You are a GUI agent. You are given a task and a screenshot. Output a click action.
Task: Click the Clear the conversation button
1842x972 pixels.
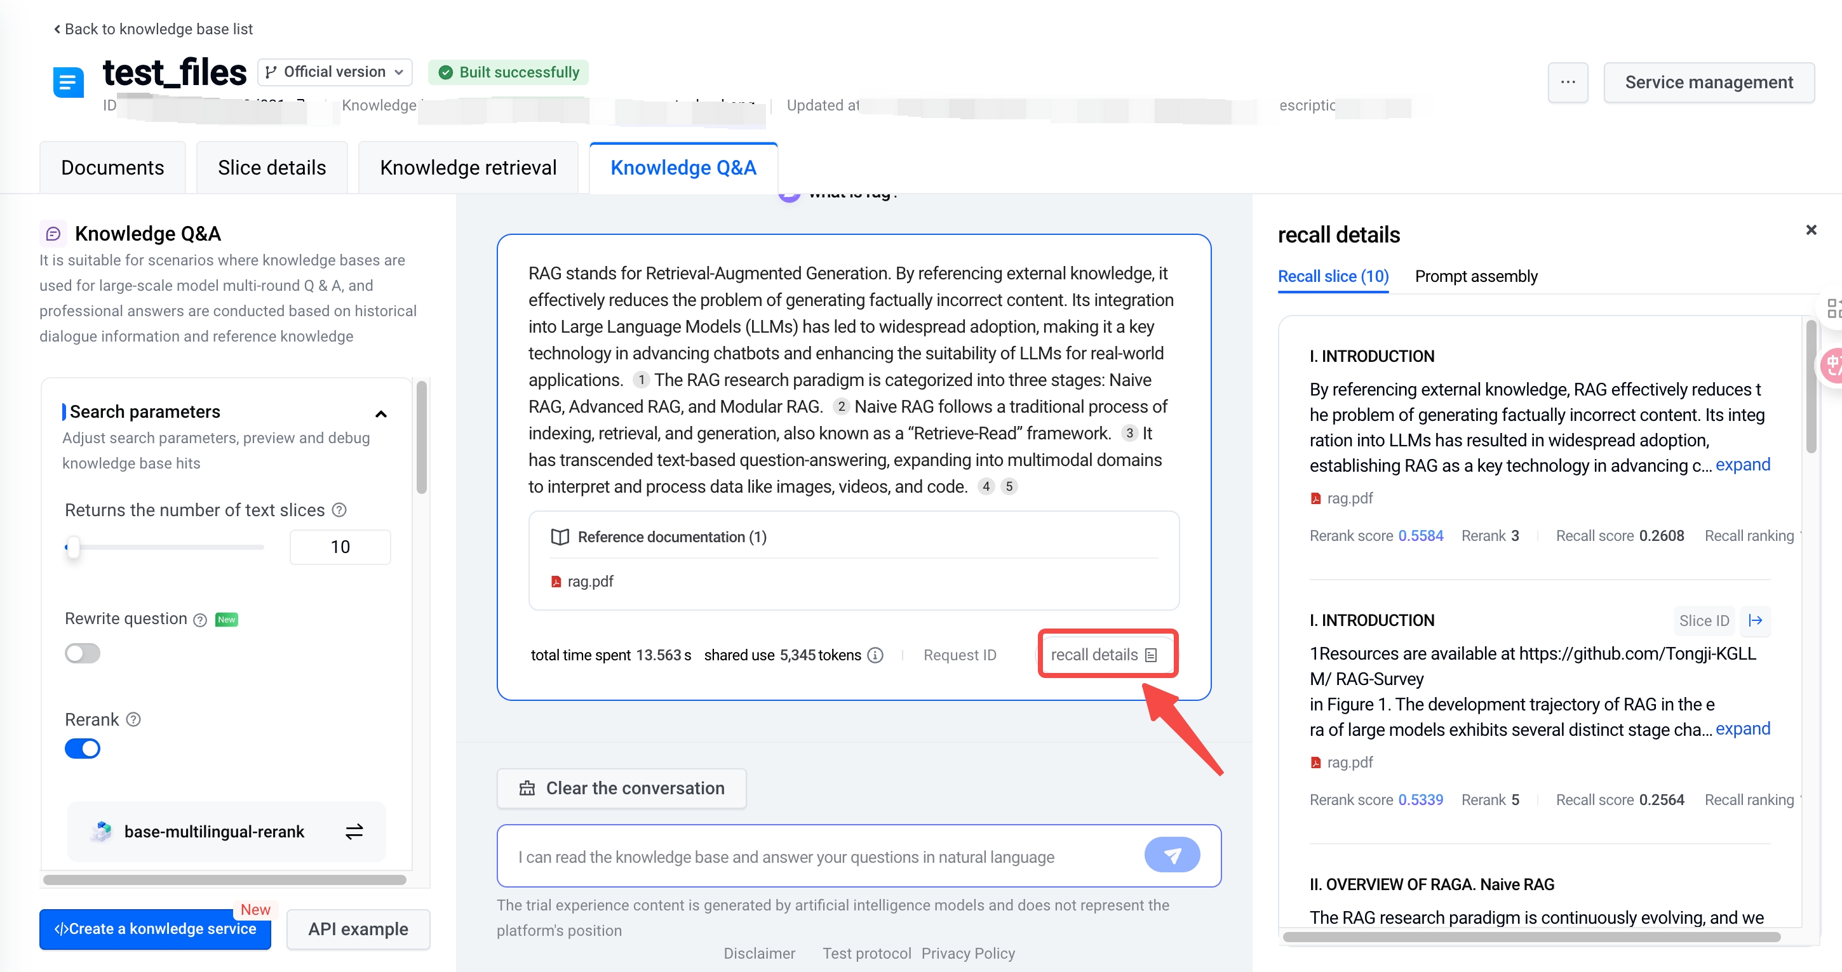[621, 788]
